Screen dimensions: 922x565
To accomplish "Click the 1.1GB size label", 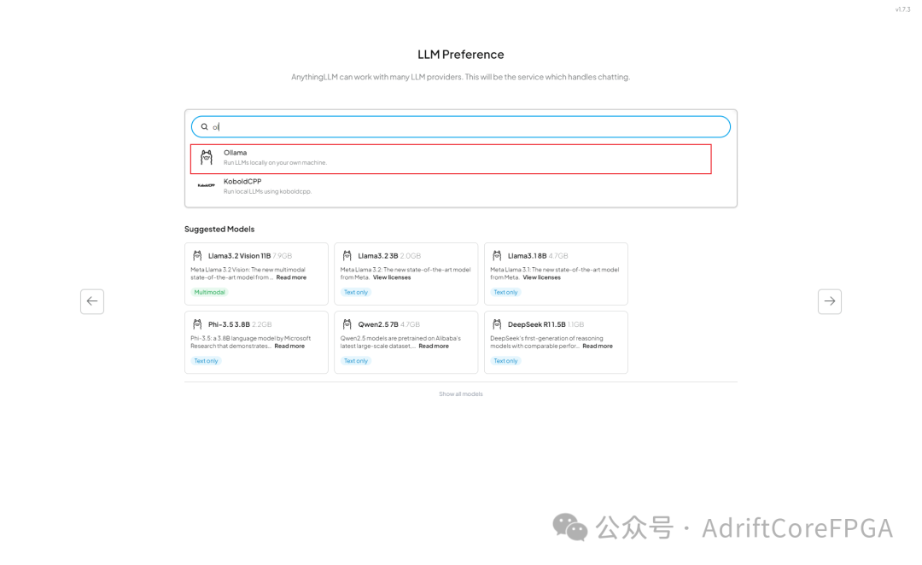I will (x=575, y=324).
